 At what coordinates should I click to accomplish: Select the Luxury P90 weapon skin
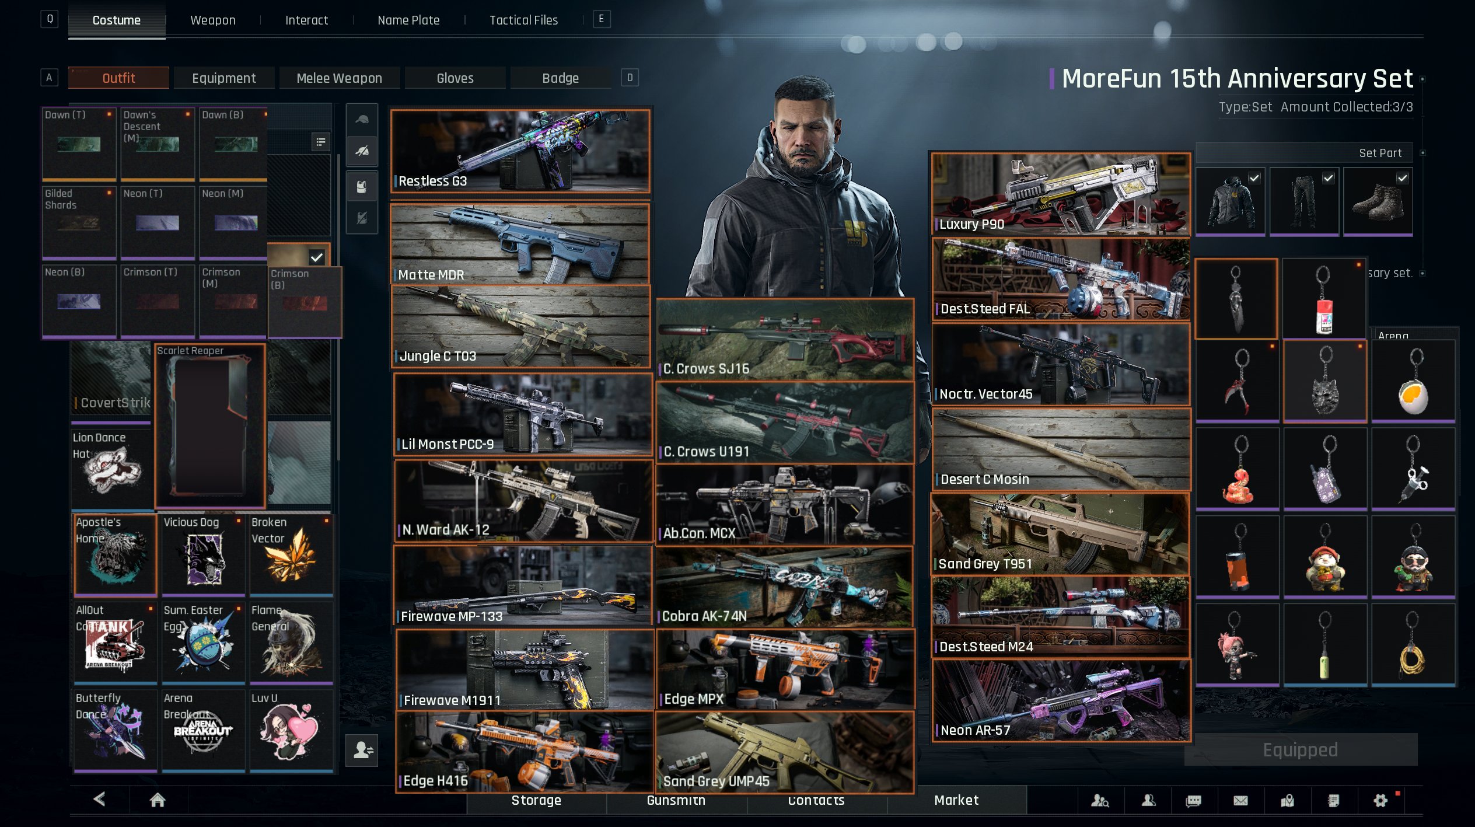(1061, 194)
